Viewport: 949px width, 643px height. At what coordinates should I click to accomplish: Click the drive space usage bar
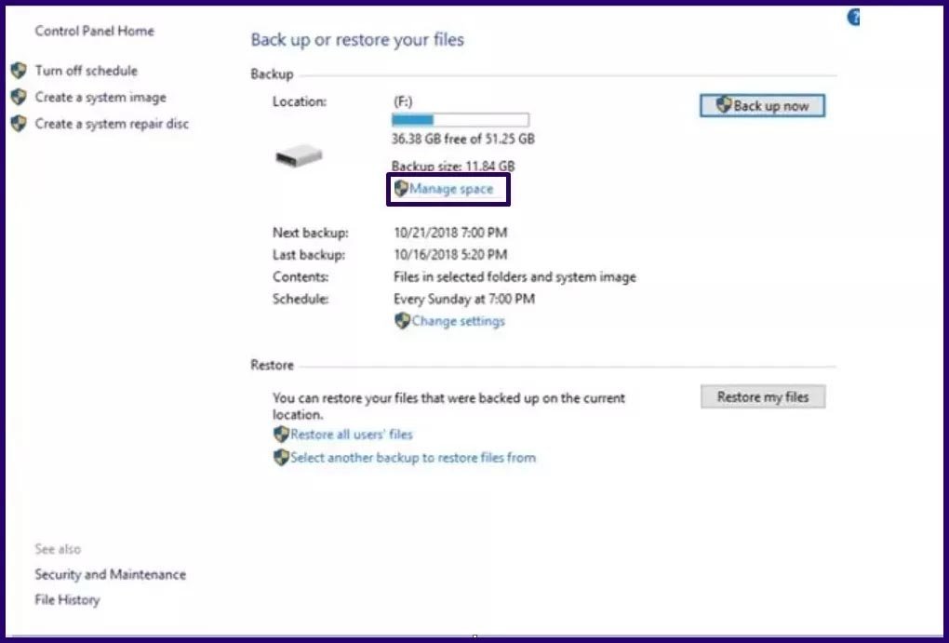pyautogui.click(x=461, y=120)
